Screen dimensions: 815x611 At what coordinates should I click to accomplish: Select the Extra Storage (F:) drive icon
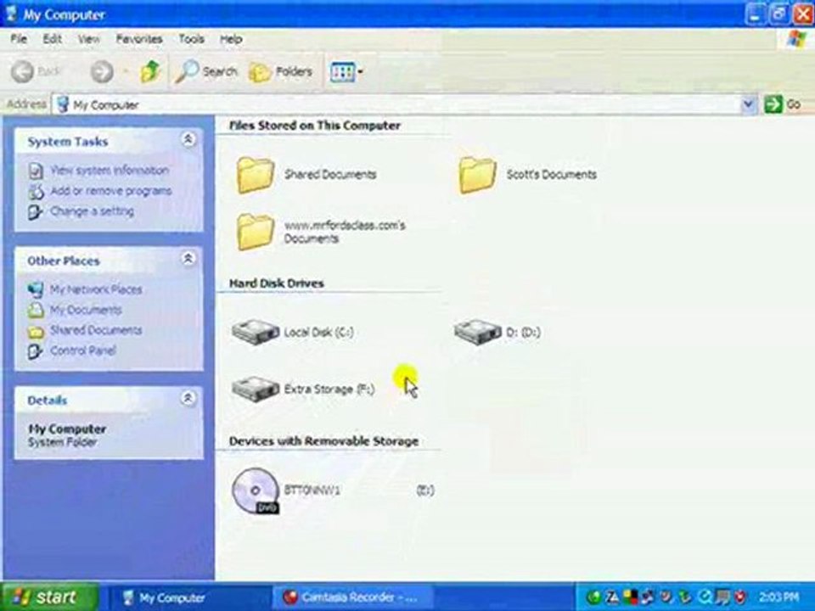(x=256, y=390)
